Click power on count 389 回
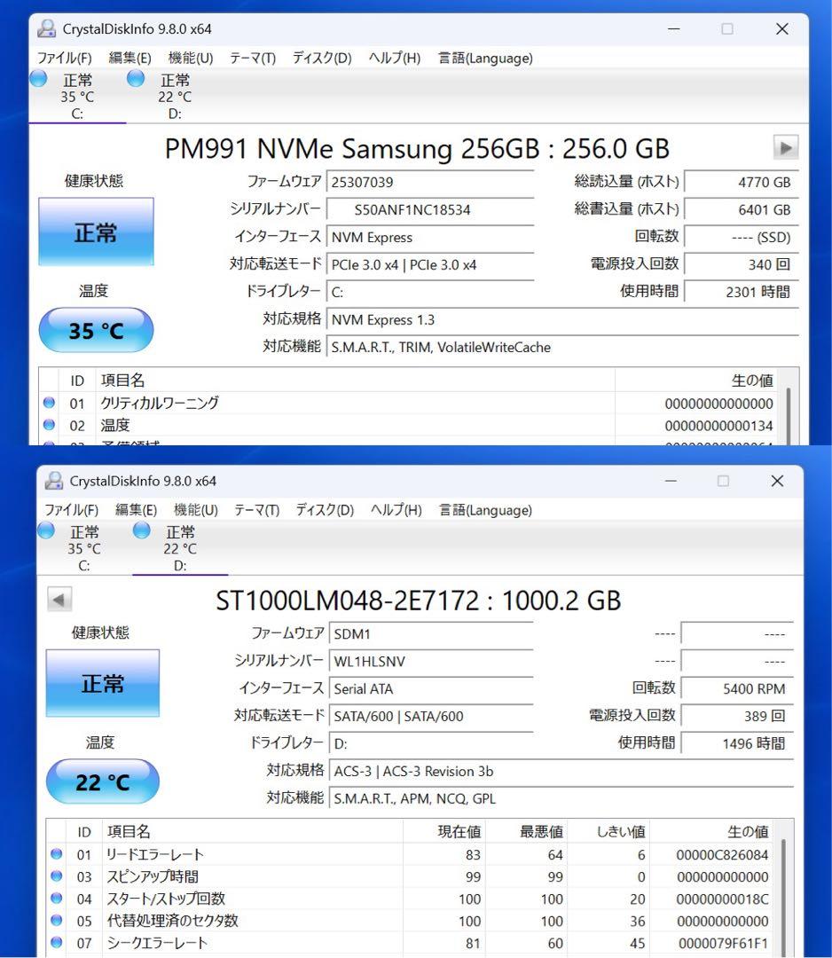The width and height of the screenshot is (832, 958). point(737,716)
